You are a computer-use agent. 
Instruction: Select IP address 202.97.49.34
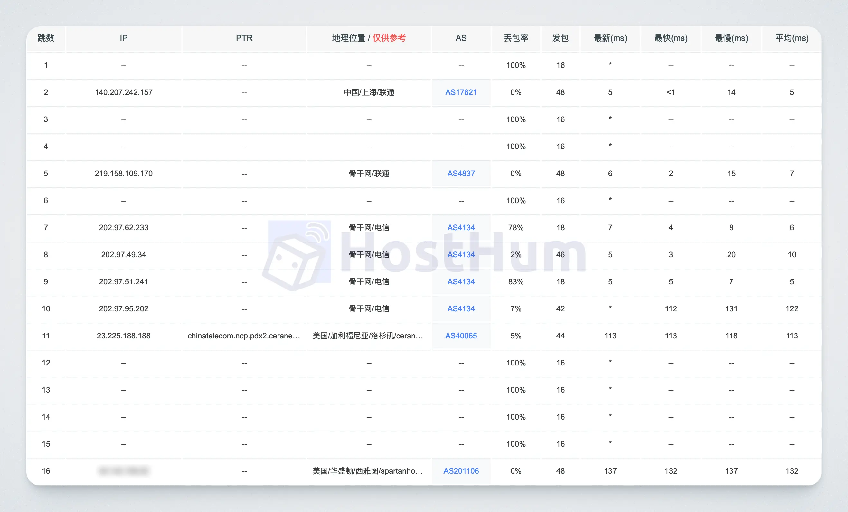[x=124, y=254]
